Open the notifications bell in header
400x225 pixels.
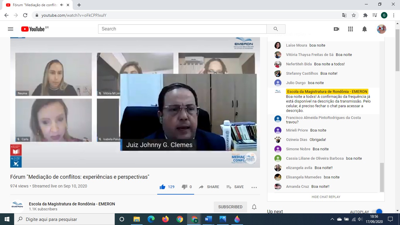pyautogui.click(x=365, y=29)
